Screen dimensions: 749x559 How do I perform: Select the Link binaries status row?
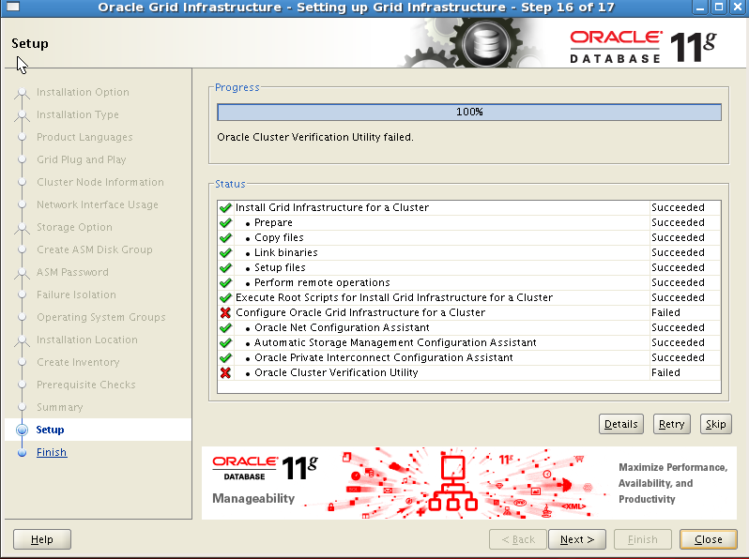pos(469,252)
